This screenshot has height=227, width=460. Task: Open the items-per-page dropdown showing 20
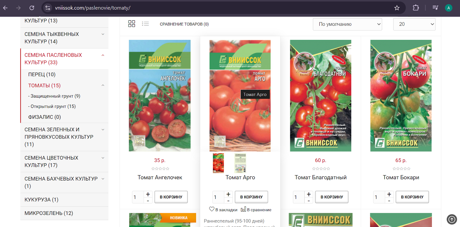click(414, 24)
